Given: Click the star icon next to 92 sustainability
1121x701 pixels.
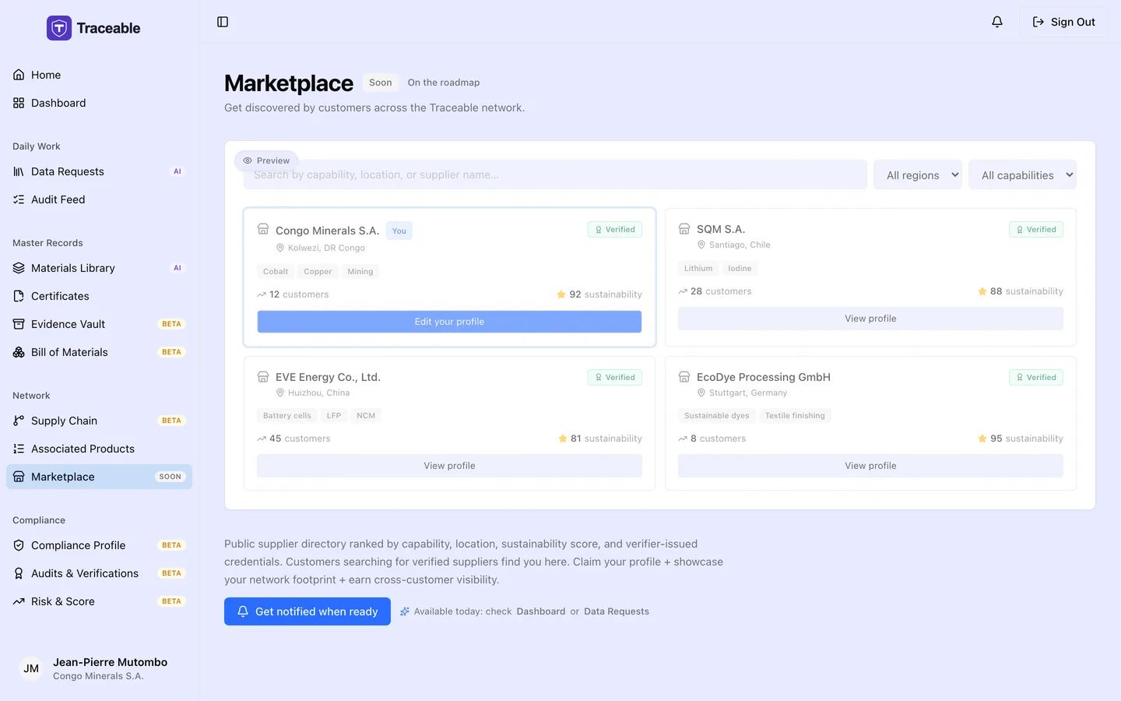Looking at the screenshot, I should tap(561, 294).
